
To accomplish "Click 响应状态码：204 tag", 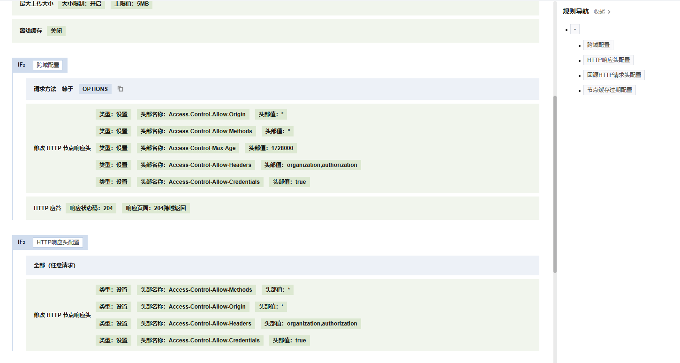I will 91,208.
